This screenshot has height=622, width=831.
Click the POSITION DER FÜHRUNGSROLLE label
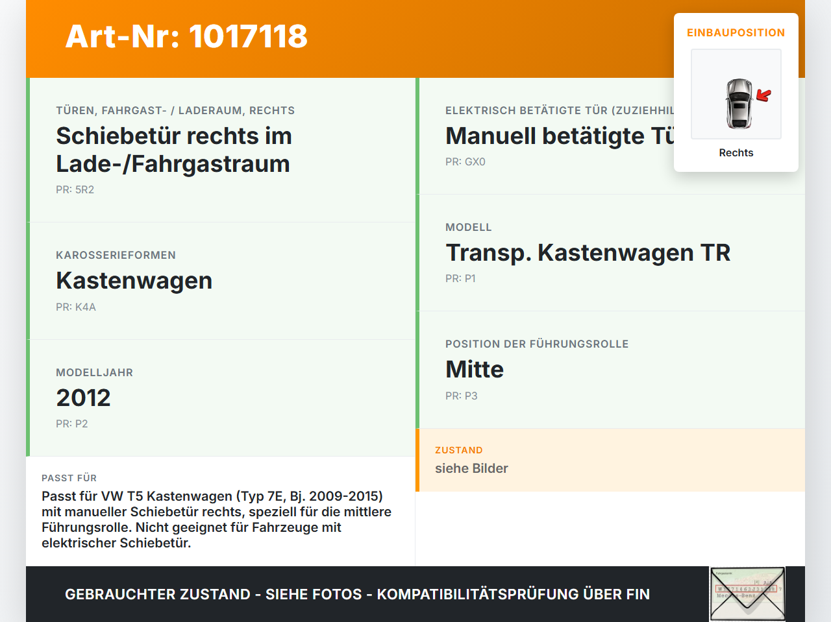(x=537, y=344)
